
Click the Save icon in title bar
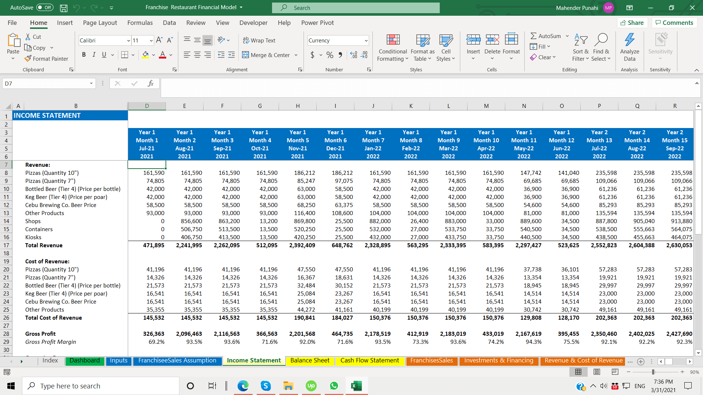coord(64,8)
